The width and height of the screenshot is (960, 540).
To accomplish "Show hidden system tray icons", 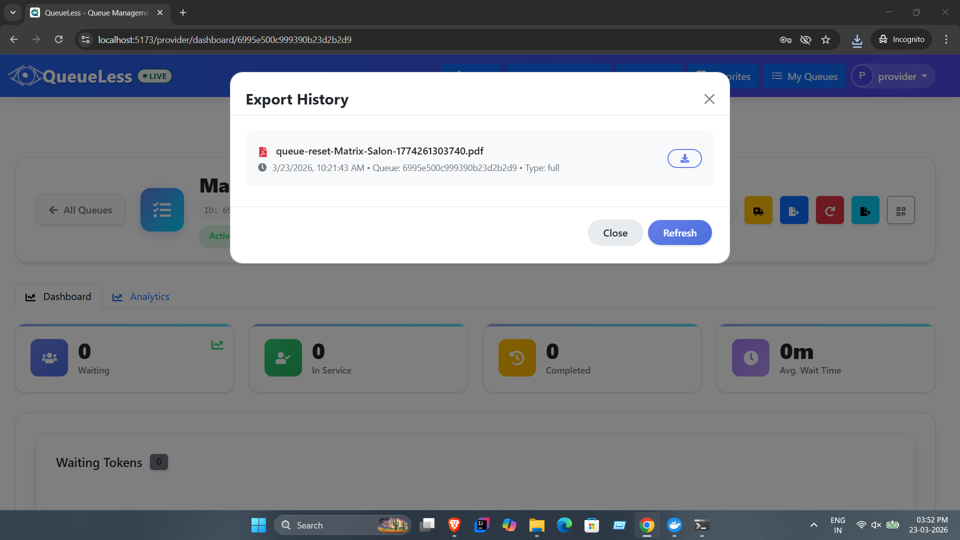I will pos(814,525).
